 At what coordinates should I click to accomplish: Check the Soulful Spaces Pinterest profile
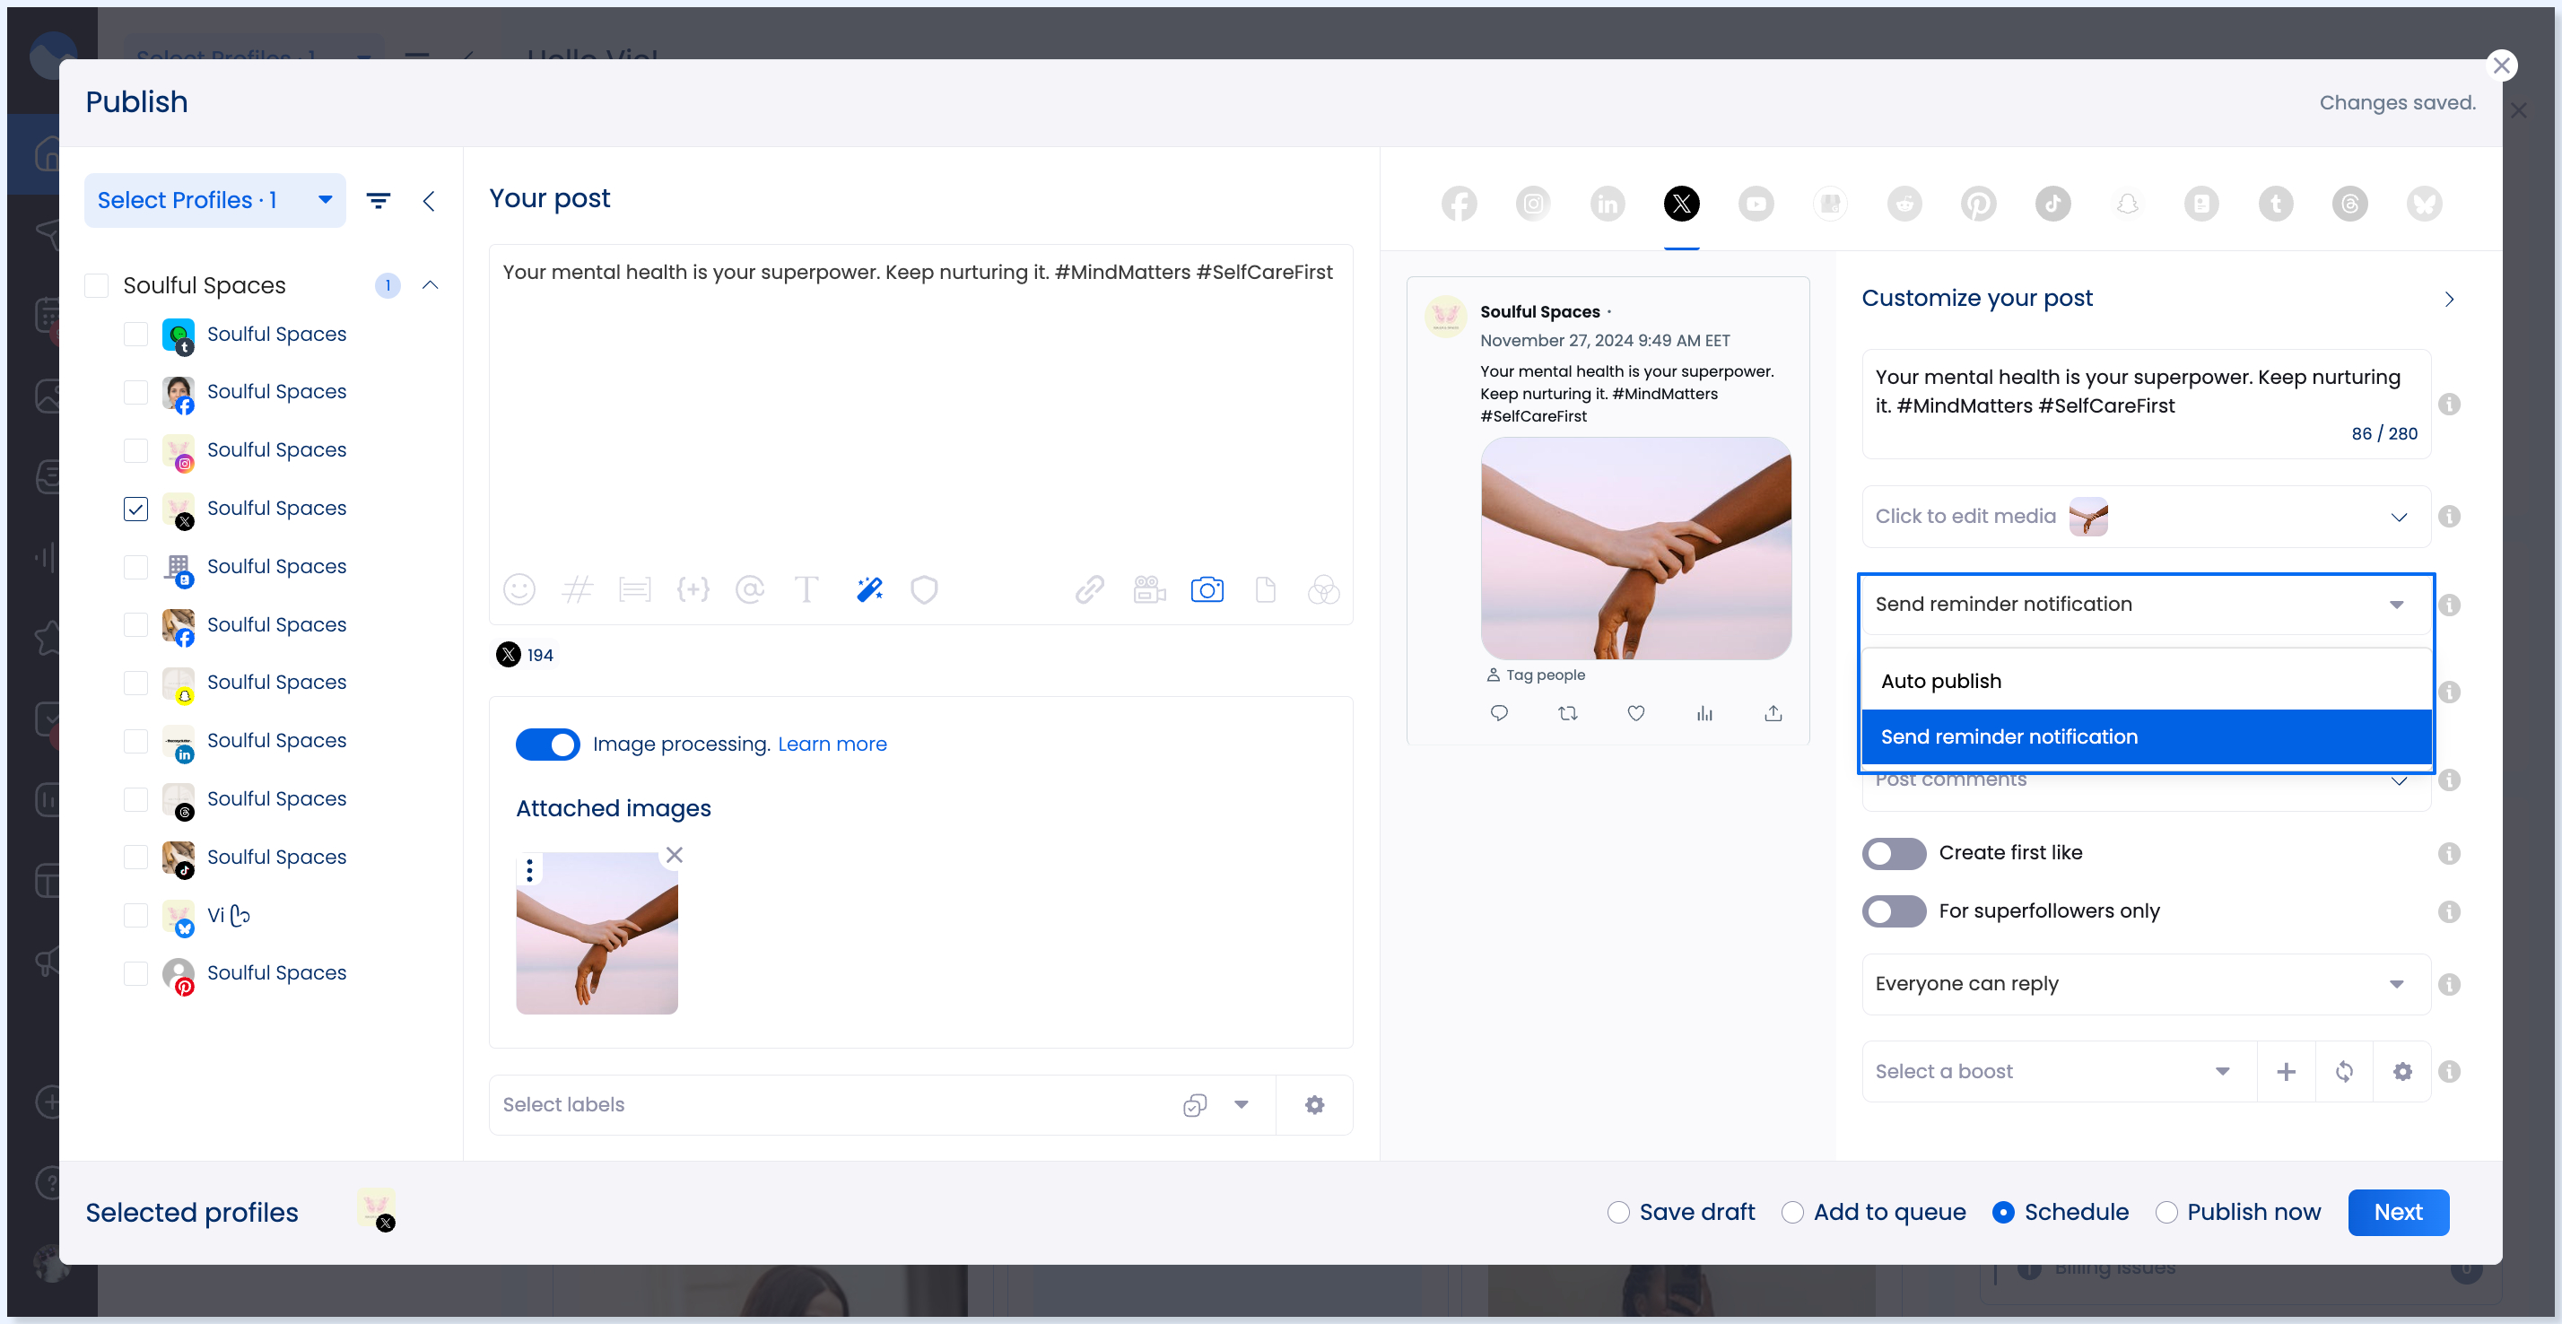[x=135, y=973]
